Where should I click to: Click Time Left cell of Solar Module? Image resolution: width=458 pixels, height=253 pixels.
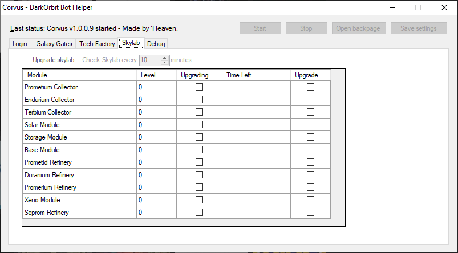pos(257,125)
